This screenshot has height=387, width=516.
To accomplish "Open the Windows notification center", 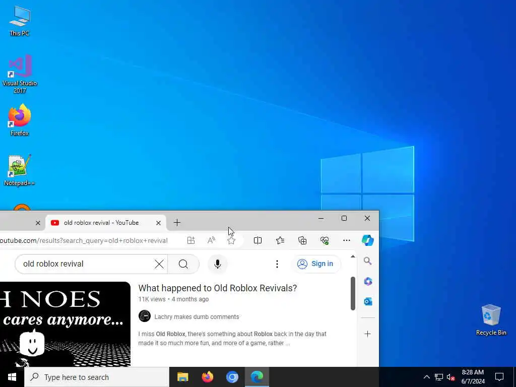I will [x=499, y=377].
